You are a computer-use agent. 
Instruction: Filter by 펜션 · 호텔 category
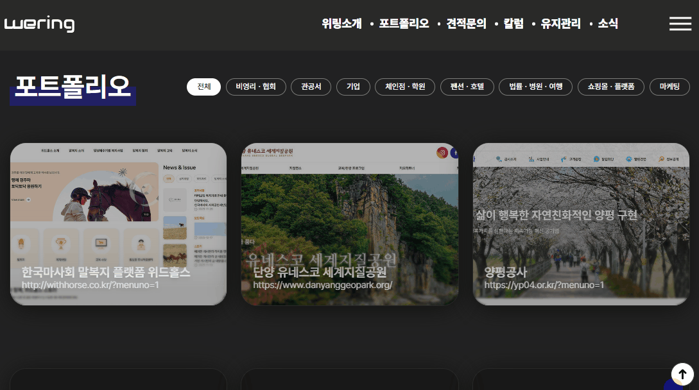click(467, 87)
